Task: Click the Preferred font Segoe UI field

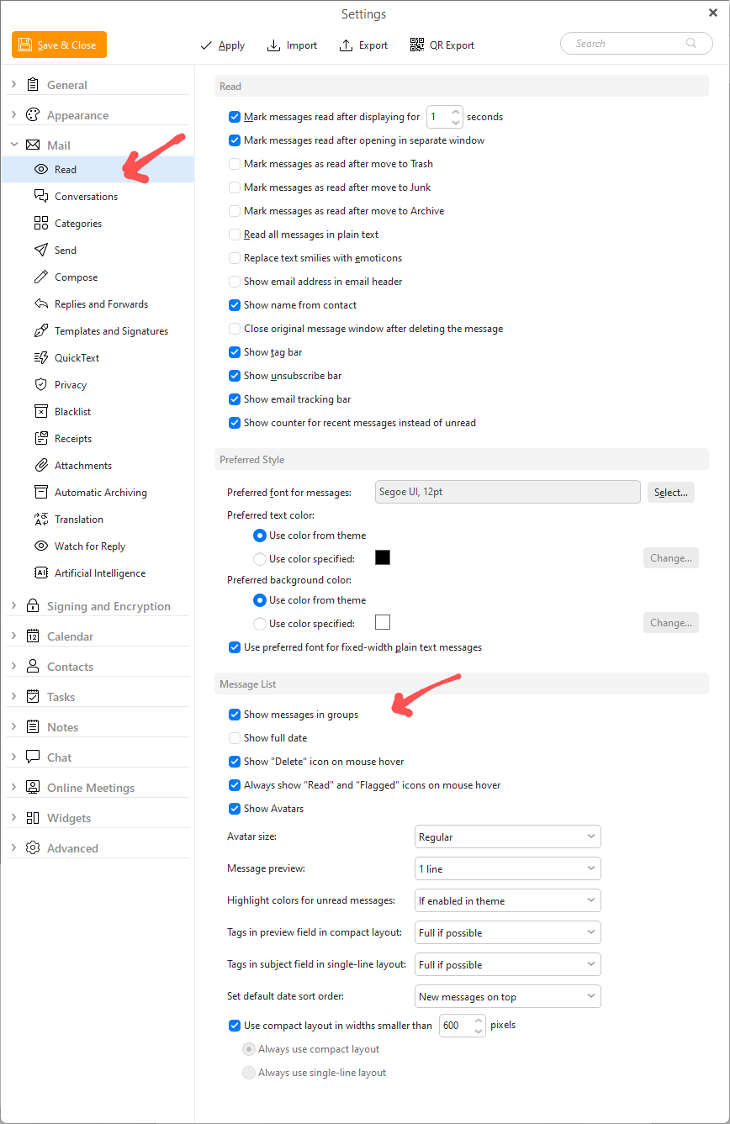Action: click(x=508, y=492)
